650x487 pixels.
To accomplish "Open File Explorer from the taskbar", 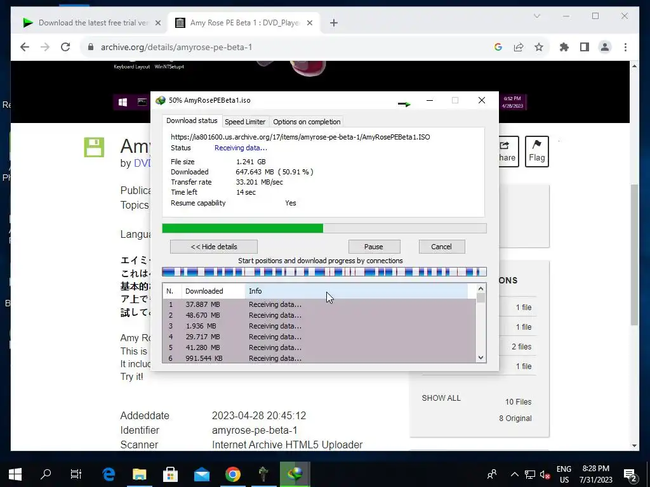I will [x=139, y=474].
